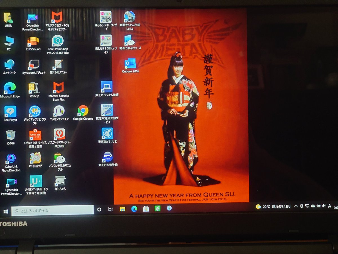
Task: Open the CyberLink PhotoDirector shortcut
Action: pyautogui.click(x=11, y=163)
